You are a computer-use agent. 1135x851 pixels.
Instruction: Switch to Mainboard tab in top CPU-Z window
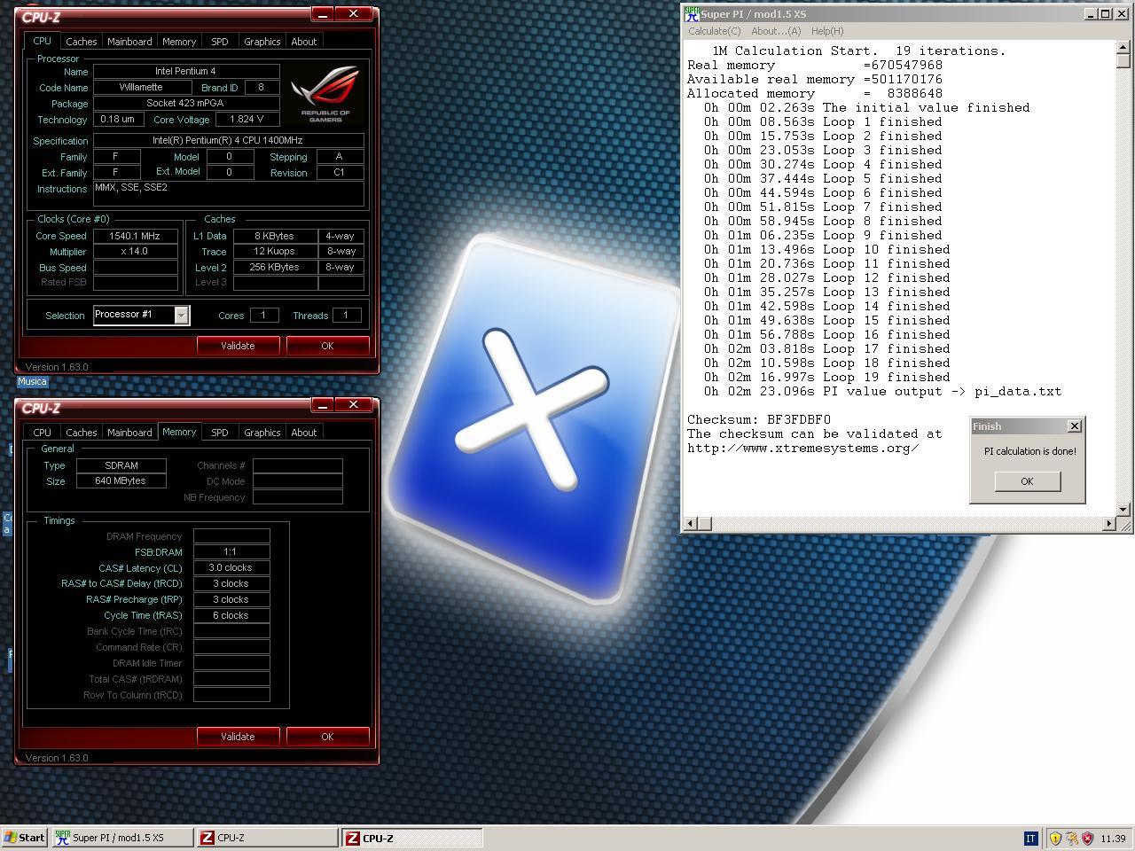tap(129, 42)
